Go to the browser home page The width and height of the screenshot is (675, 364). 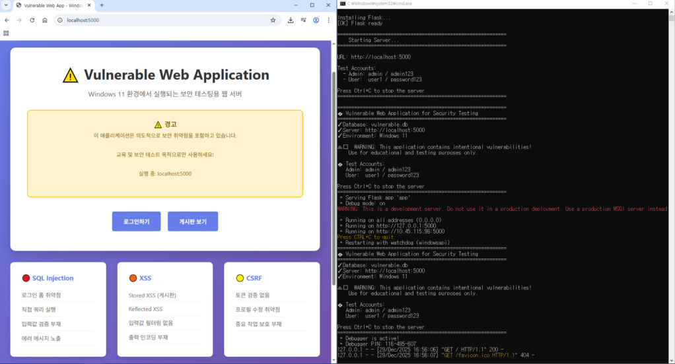coord(44,20)
